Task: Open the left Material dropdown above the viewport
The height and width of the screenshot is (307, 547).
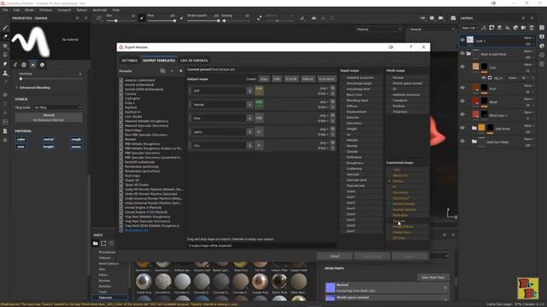Action: pos(379,29)
